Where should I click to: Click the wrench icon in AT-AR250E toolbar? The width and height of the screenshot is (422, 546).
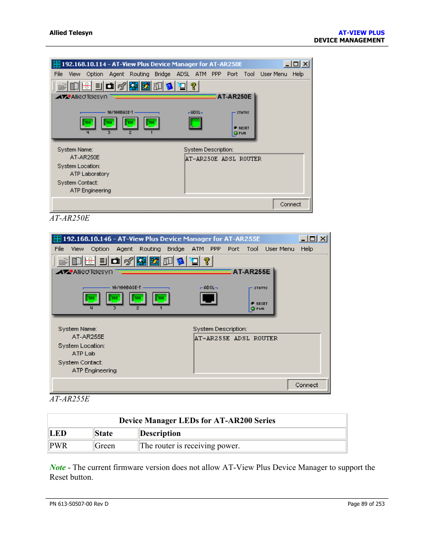(122, 86)
